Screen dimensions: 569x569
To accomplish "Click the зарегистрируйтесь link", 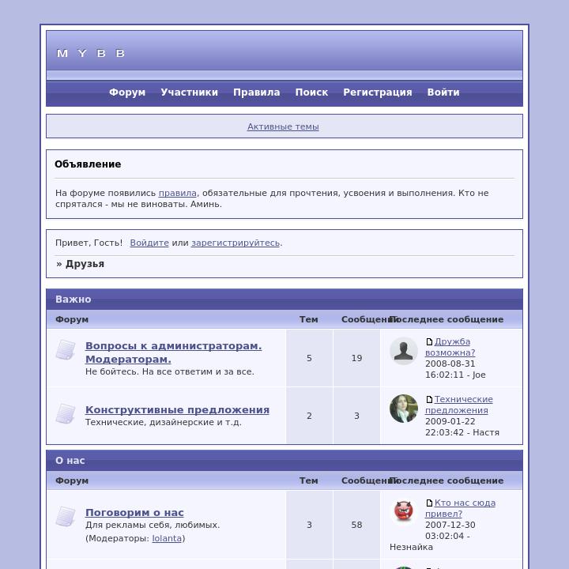I will (236, 243).
